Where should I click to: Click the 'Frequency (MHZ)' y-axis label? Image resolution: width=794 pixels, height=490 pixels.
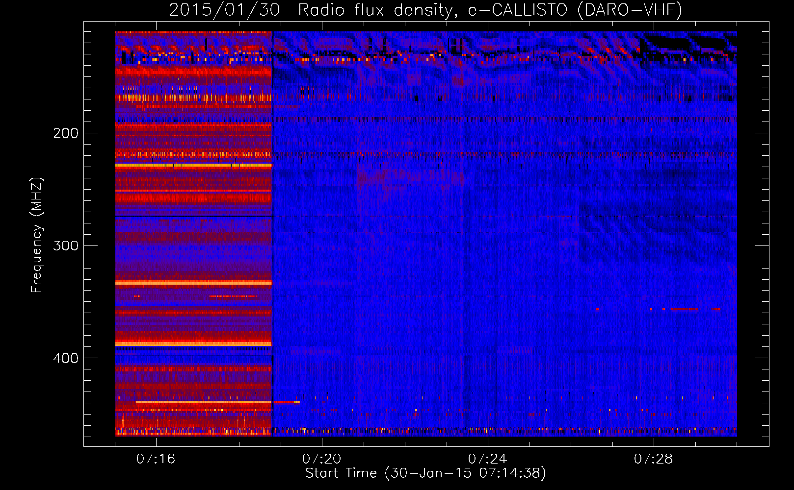tap(37, 235)
